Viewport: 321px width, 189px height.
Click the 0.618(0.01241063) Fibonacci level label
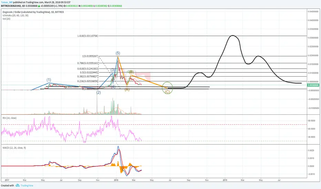[x=88, y=69]
